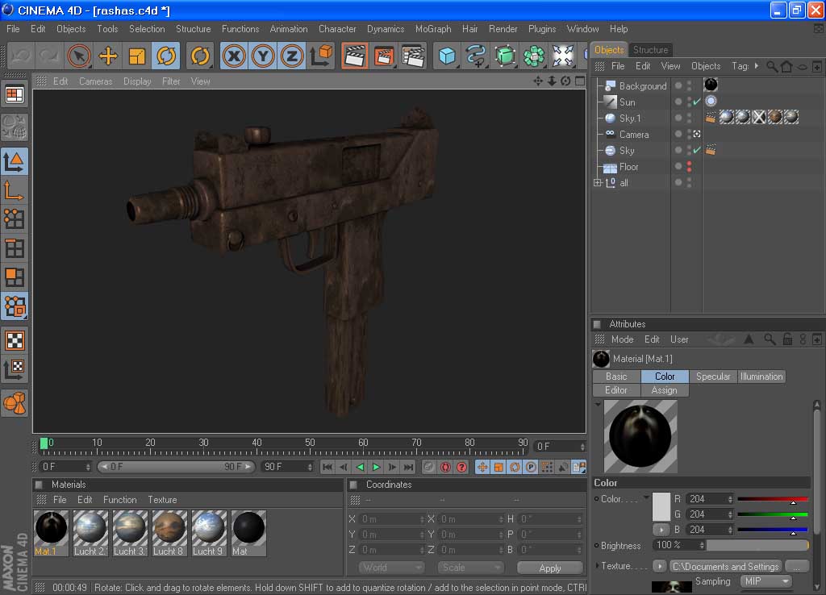Add a Cube primitive object

(447, 56)
